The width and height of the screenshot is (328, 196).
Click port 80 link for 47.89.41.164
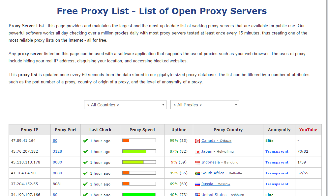55,141
